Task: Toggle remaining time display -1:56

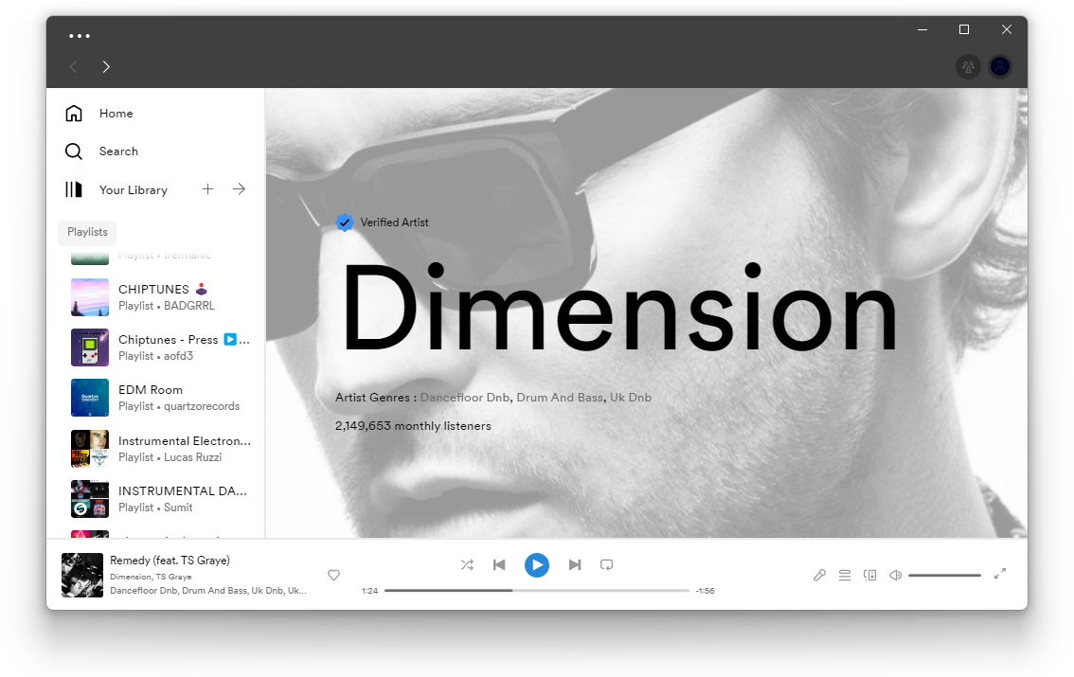Action: 705,591
